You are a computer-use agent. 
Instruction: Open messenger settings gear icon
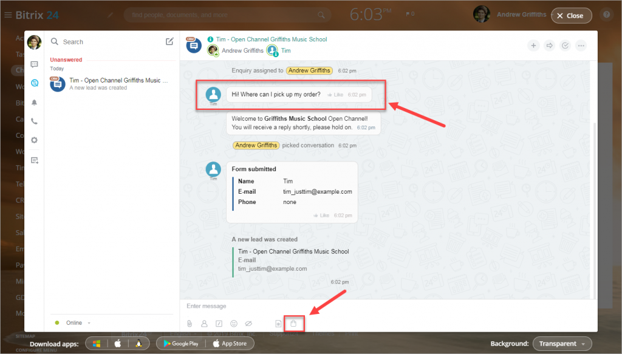coord(35,140)
